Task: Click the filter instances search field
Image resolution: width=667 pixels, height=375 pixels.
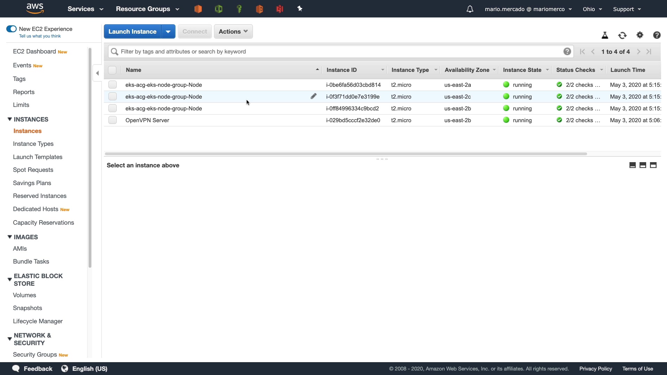Action: pyautogui.click(x=340, y=51)
